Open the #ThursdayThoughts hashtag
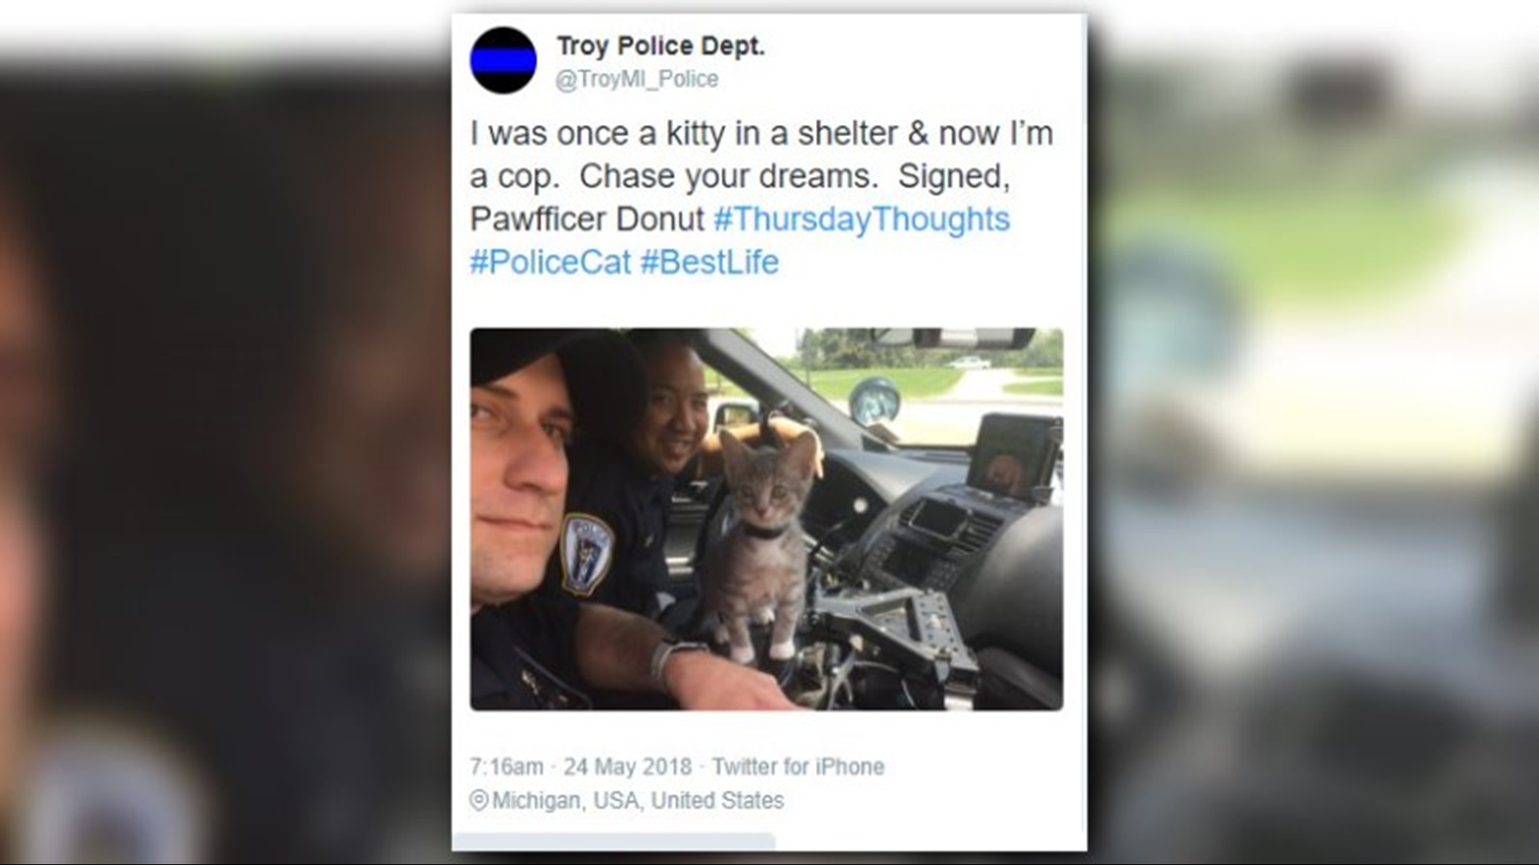 coord(862,219)
